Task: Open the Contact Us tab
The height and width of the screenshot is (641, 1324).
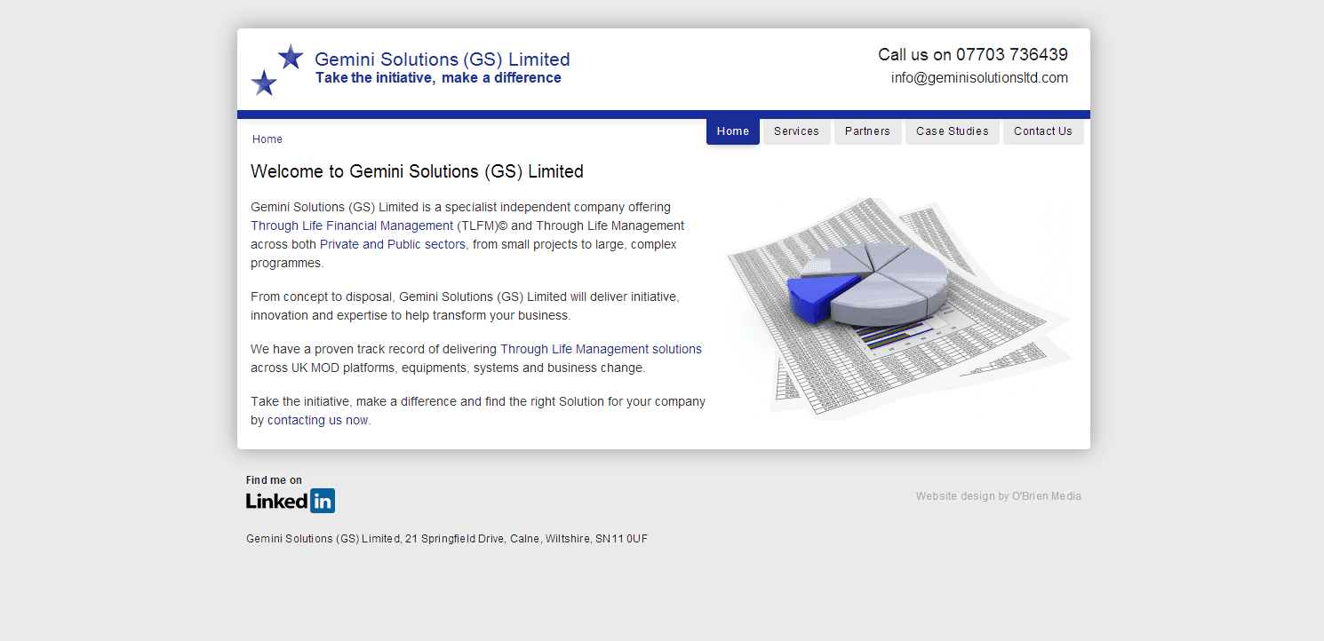Action: click(x=1042, y=131)
